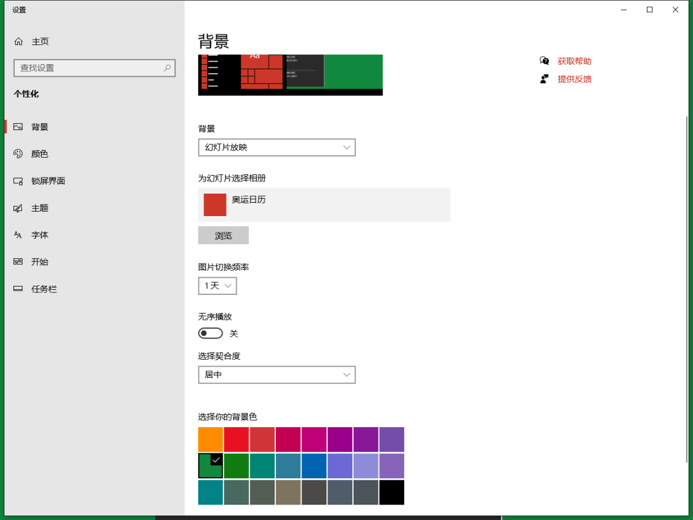693x520 pixels.
Task: Click the background preview image
Action: tap(291, 75)
